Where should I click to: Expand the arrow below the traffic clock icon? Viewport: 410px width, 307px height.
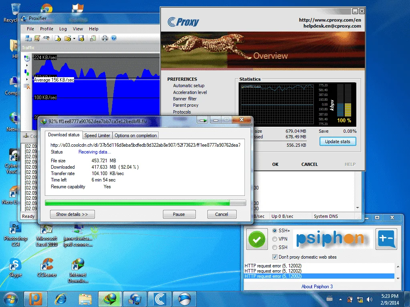point(27,65)
